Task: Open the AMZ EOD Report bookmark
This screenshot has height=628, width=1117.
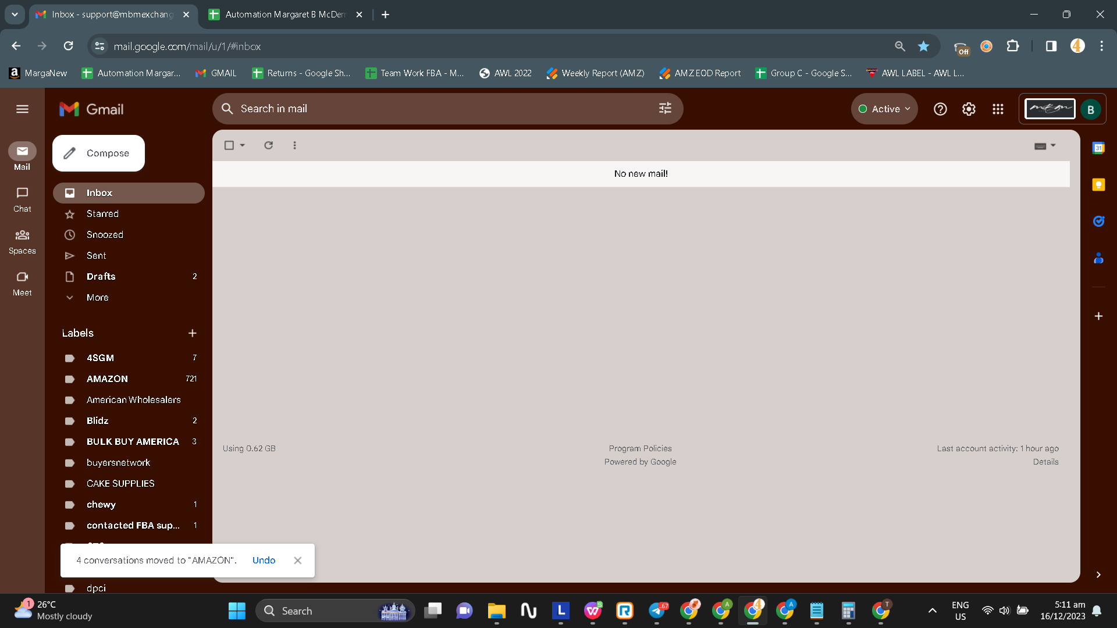Action: [x=700, y=73]
